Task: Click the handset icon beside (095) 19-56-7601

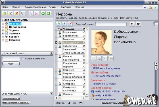Action: click(93, 96)
